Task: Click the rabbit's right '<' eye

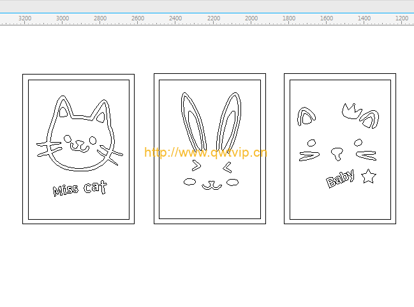Action: pos(227,168)
